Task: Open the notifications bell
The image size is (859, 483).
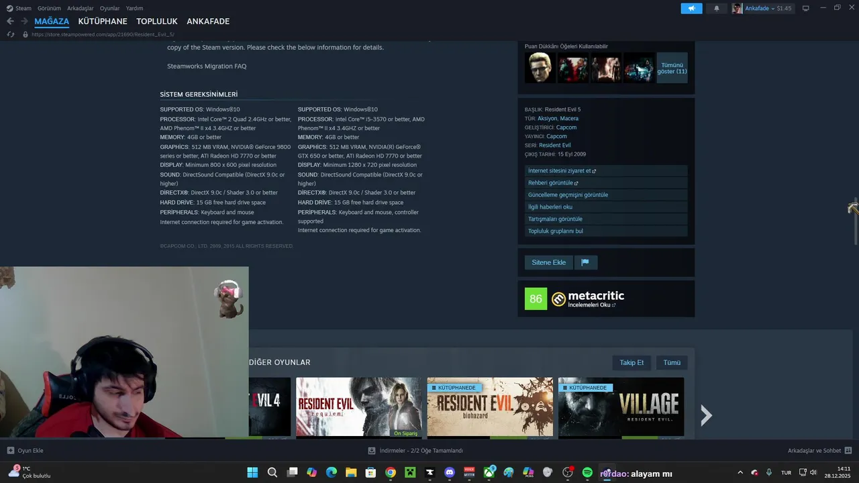Action: click(x=716, y=8)
